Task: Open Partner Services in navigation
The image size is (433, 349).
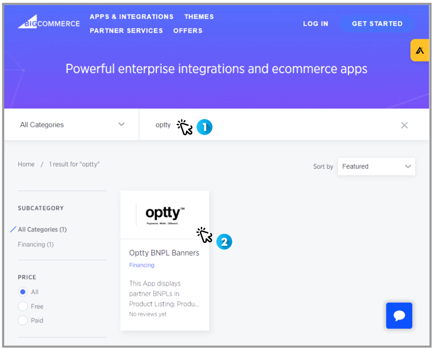Action: [126, 30]
